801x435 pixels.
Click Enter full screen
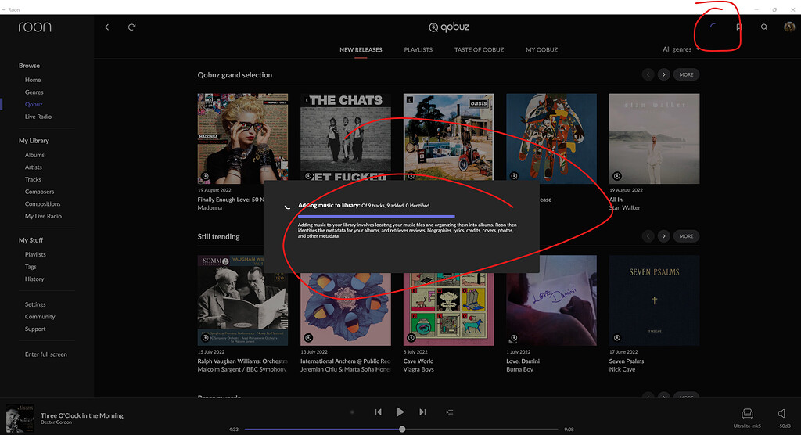pos(46,354)
